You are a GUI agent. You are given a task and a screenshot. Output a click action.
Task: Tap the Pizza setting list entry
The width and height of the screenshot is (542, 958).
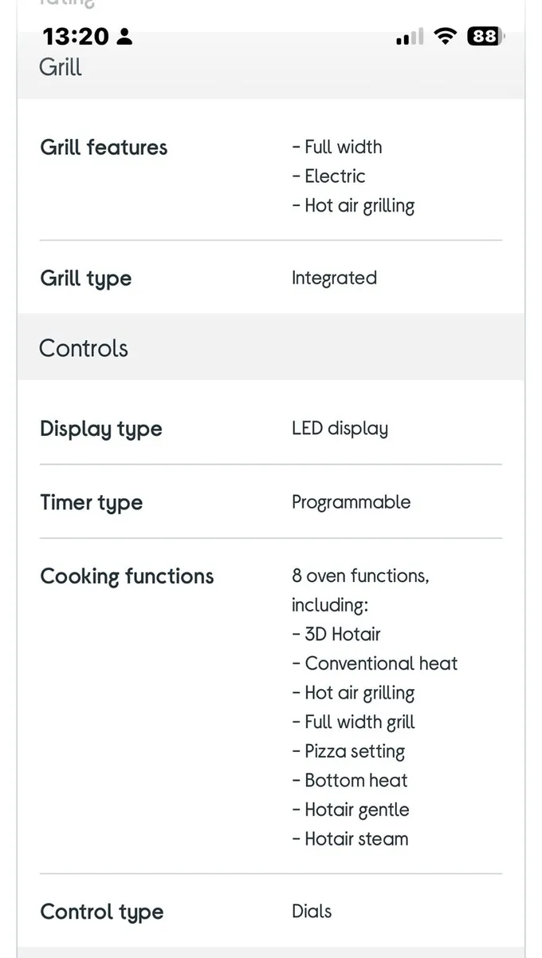click(348, 751)
